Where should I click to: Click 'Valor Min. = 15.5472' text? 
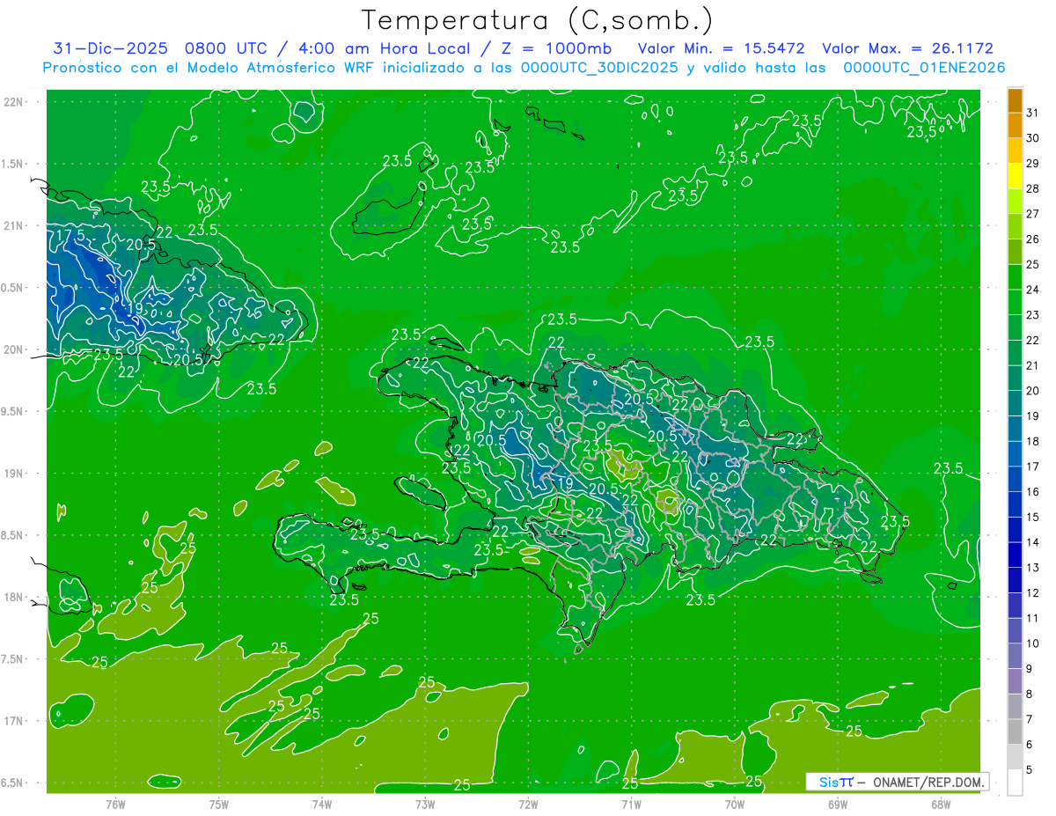(722, 48)
